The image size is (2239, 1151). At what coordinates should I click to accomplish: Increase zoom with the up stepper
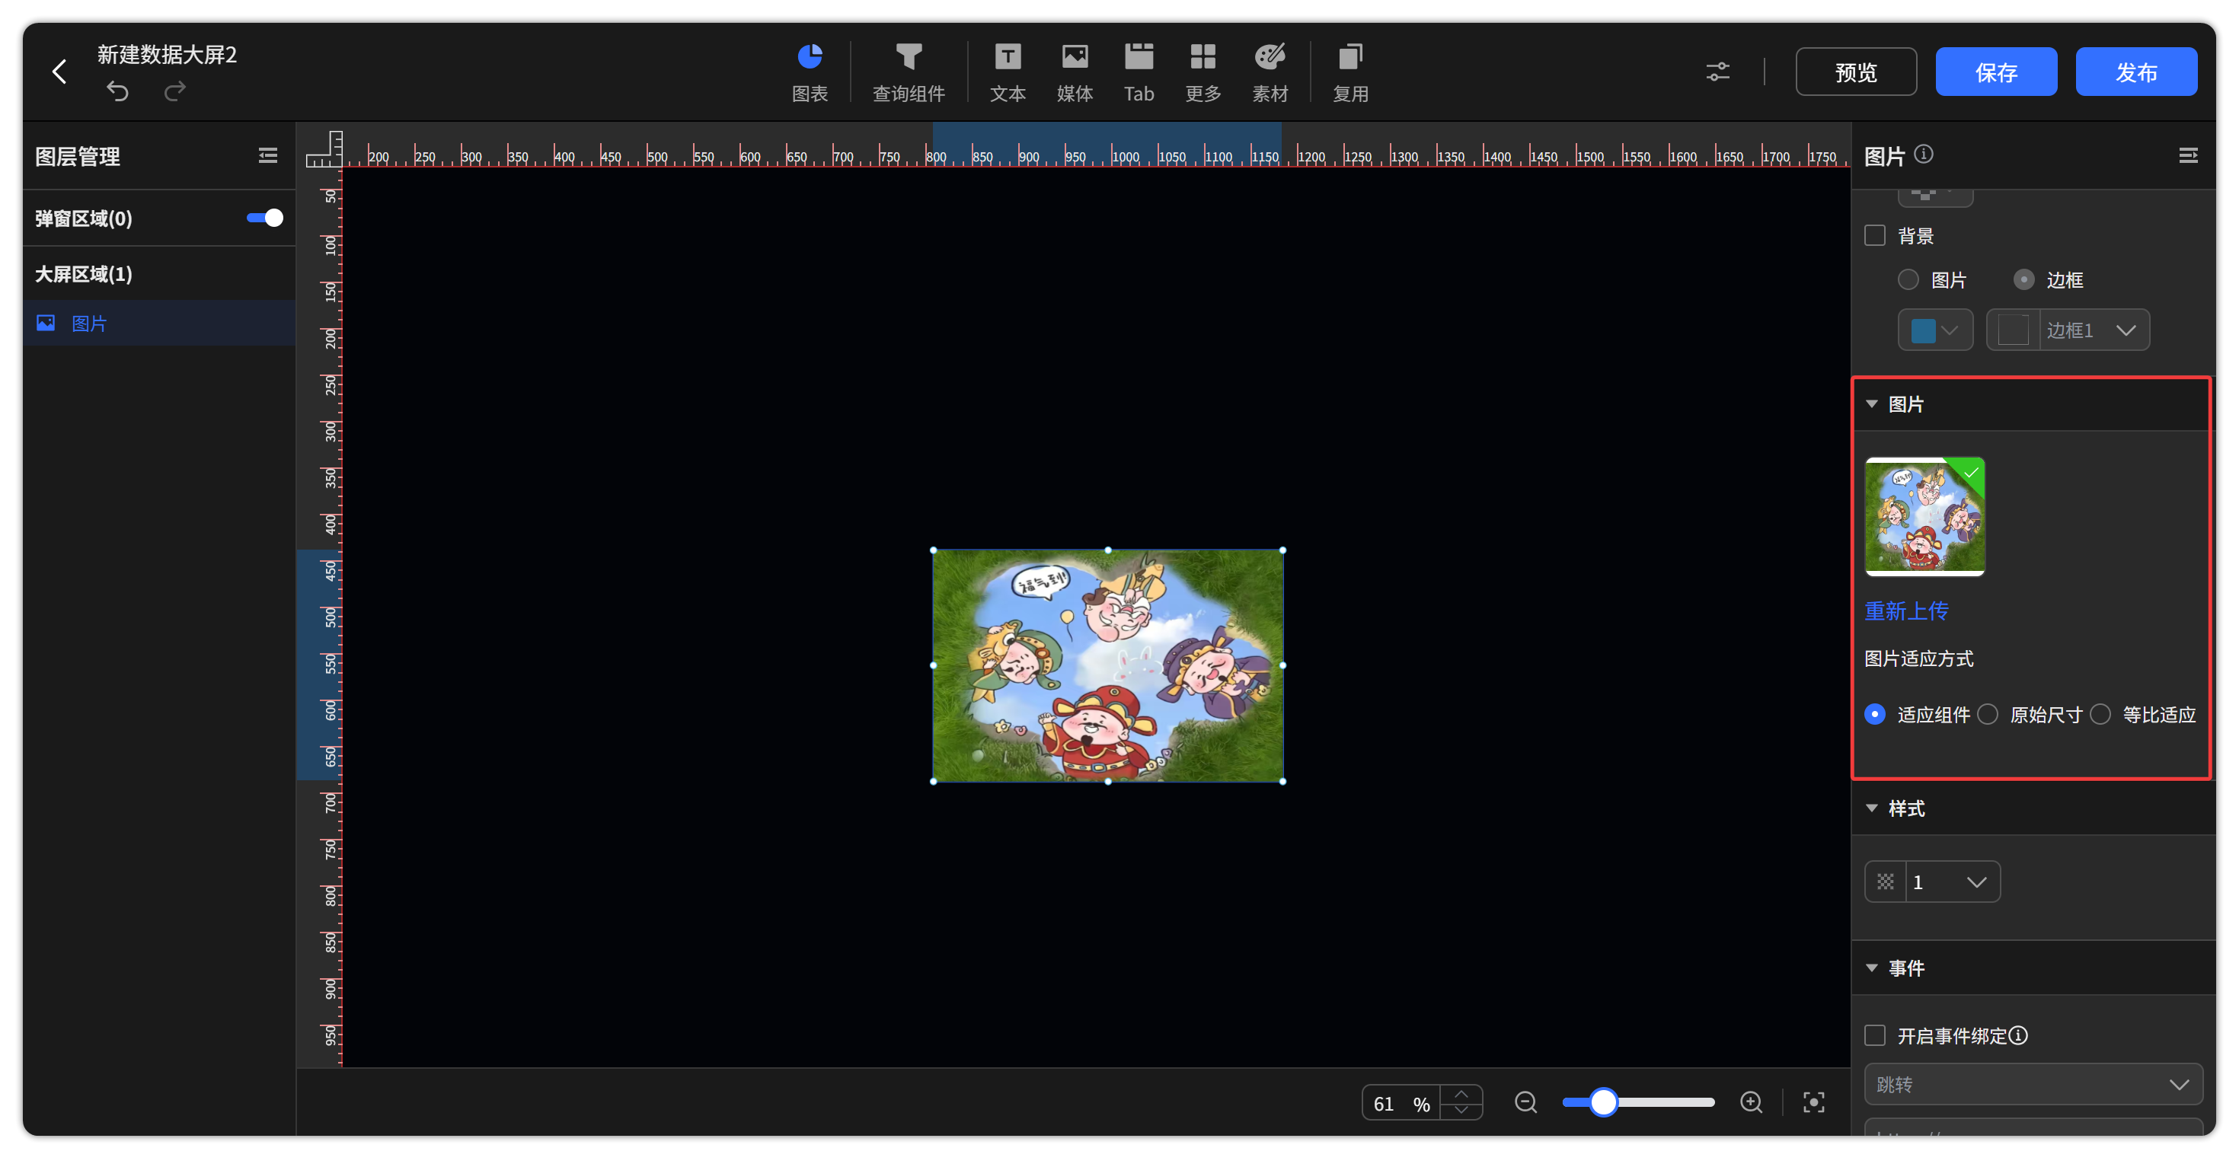click(x=1461, y=1095)
